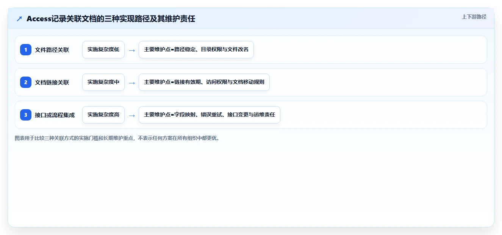Click the arrow after 实施复杂度低
The height and width of the screenshot is (235, 502).
click(132, 50)
